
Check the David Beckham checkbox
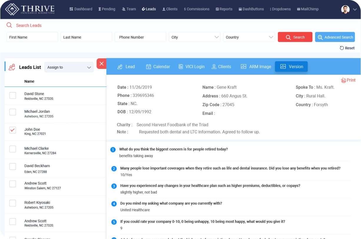point(13,167)
